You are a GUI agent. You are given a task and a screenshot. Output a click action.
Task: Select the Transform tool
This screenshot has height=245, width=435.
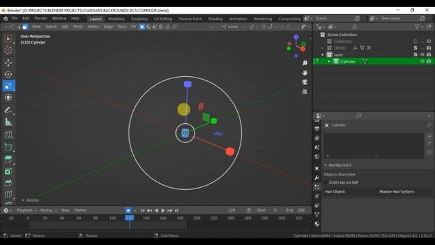[8, 97]
